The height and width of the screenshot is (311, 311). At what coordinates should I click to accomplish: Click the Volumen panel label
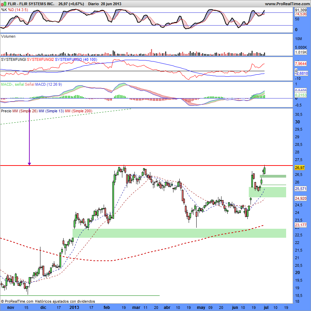click(x=8, y=36)
